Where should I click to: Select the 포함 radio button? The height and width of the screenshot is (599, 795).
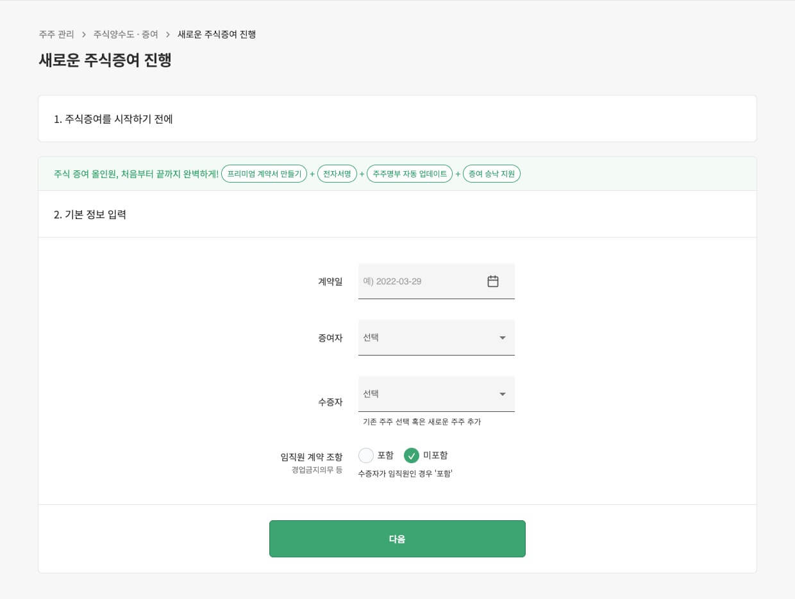(366, 455)
